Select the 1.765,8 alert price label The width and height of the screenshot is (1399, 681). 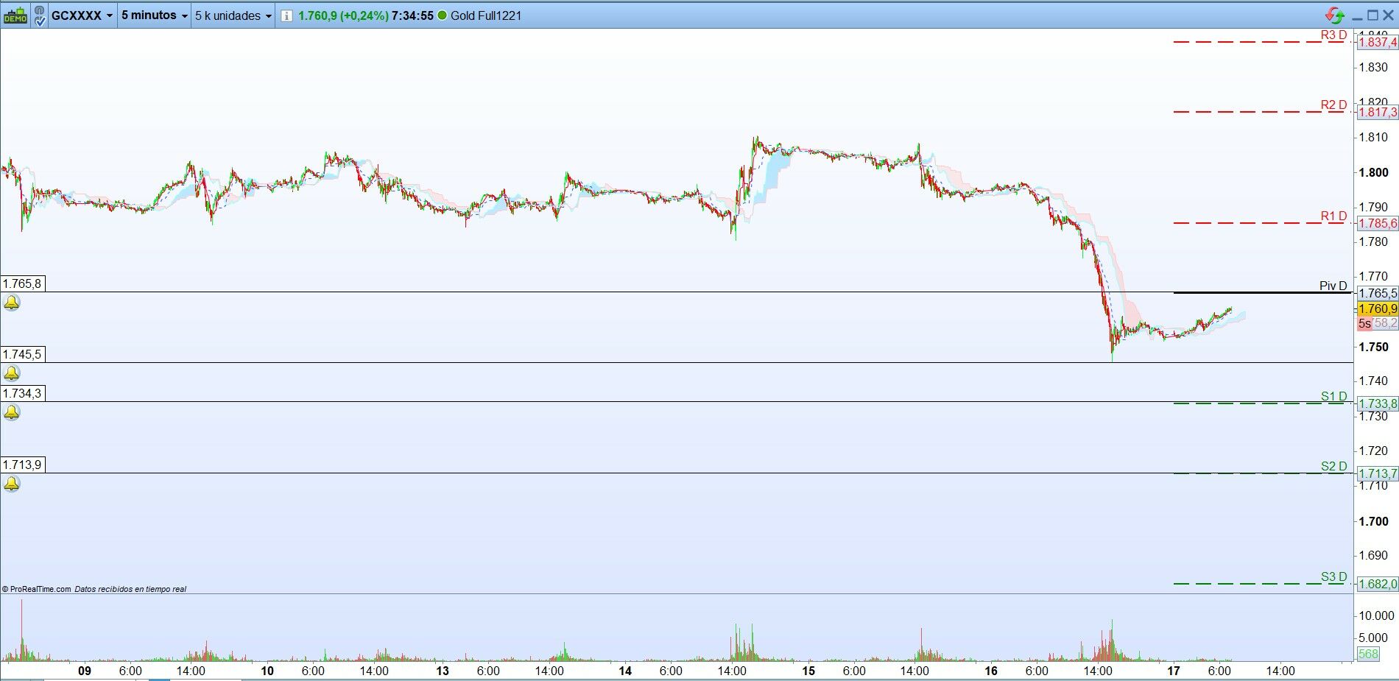pos(23,283)
